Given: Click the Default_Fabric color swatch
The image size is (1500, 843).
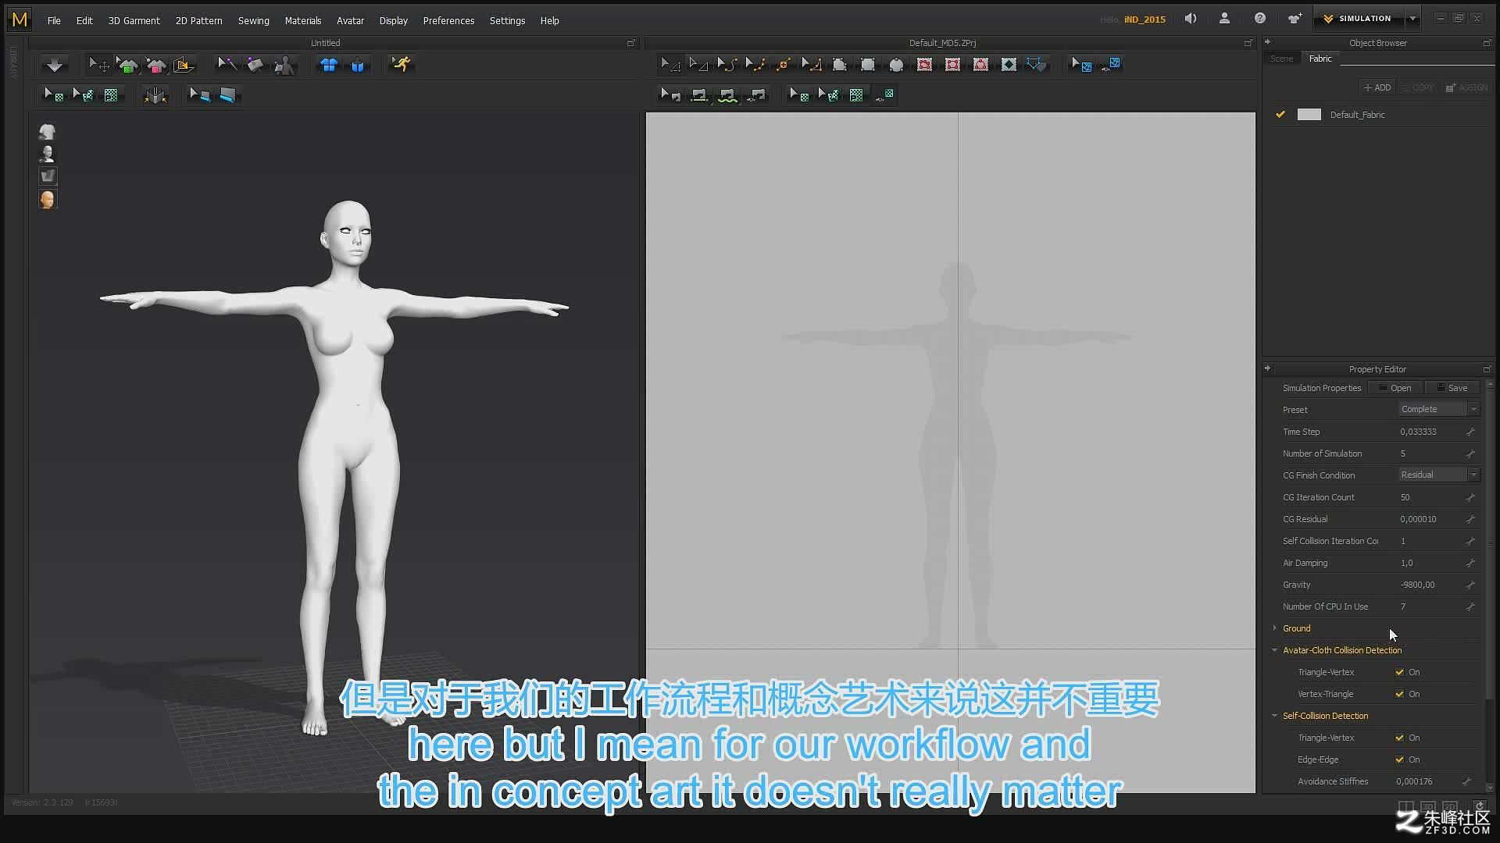Looking at the screenshot, I should (x=1309, y=115).
